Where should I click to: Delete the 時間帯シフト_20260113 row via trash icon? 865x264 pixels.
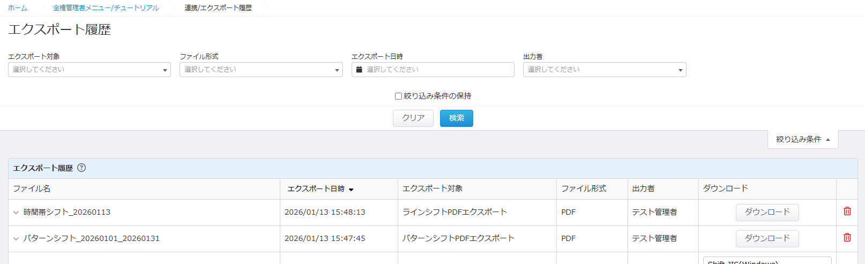pos(847,212)
